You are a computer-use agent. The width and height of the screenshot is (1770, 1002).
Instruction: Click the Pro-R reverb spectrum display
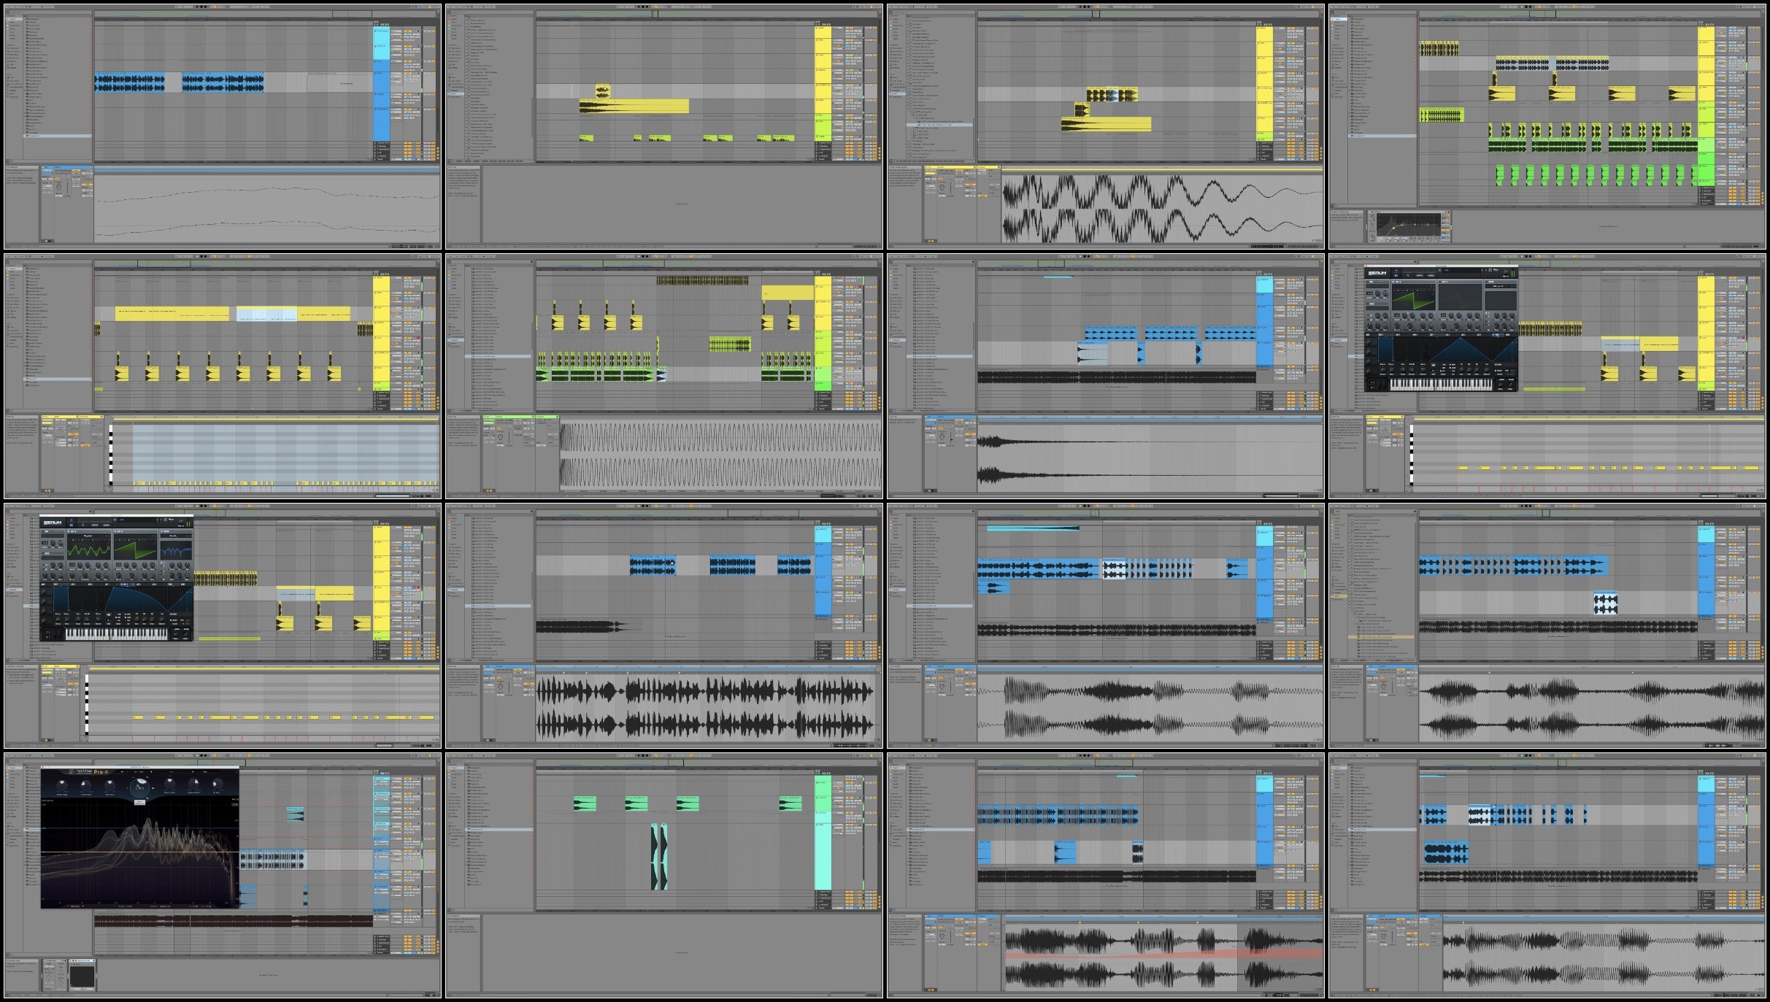[x=139, y=851]
